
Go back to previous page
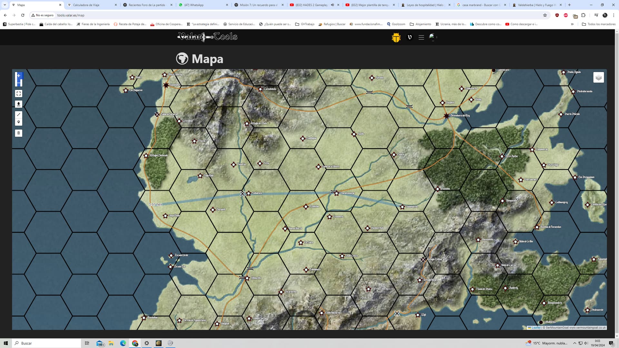pos(5,15)
